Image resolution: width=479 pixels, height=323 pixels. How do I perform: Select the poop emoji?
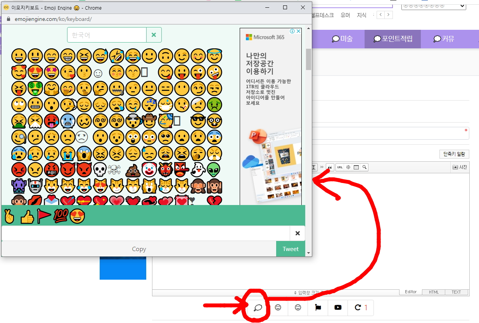tap(133, 170)
